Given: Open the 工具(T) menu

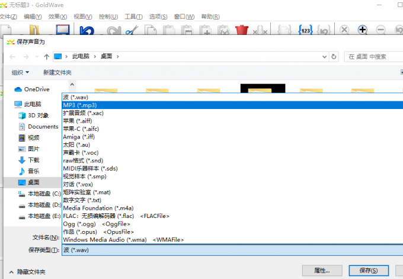Looking at the screenshot, I should click(134, 17).
